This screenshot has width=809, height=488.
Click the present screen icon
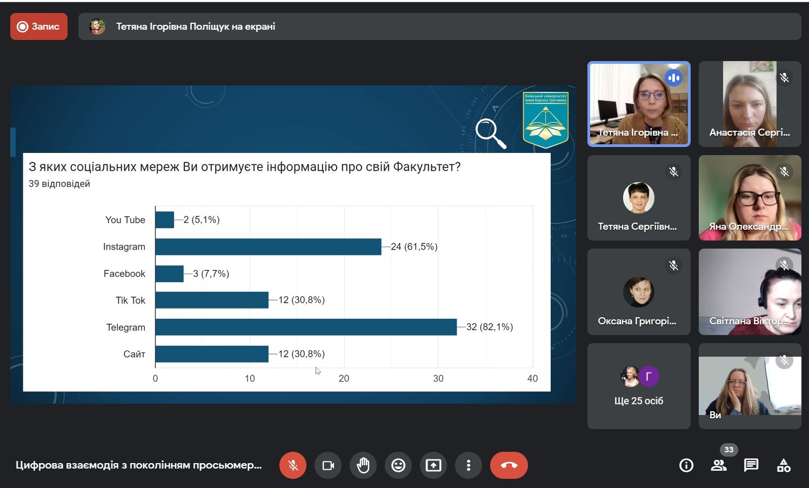[433, 465]
